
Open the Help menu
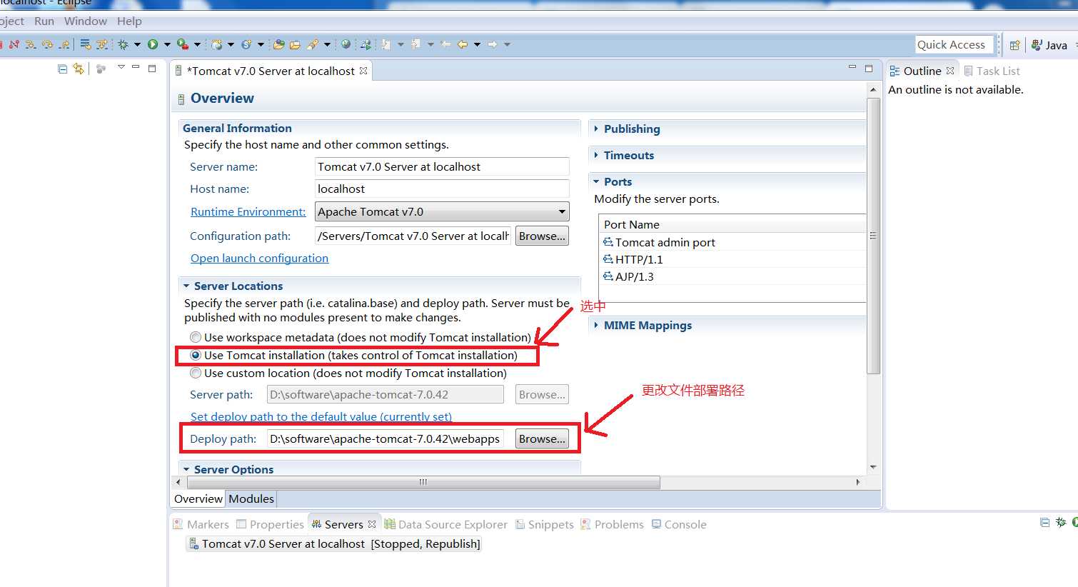[x=129, y=21]
